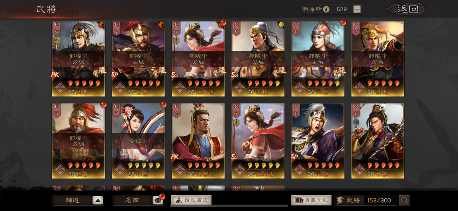This screenshot has height=211, width=458.
Task: Select the 諸葛恪 general card
Action: pyautogui.click(x=198, y=141)
